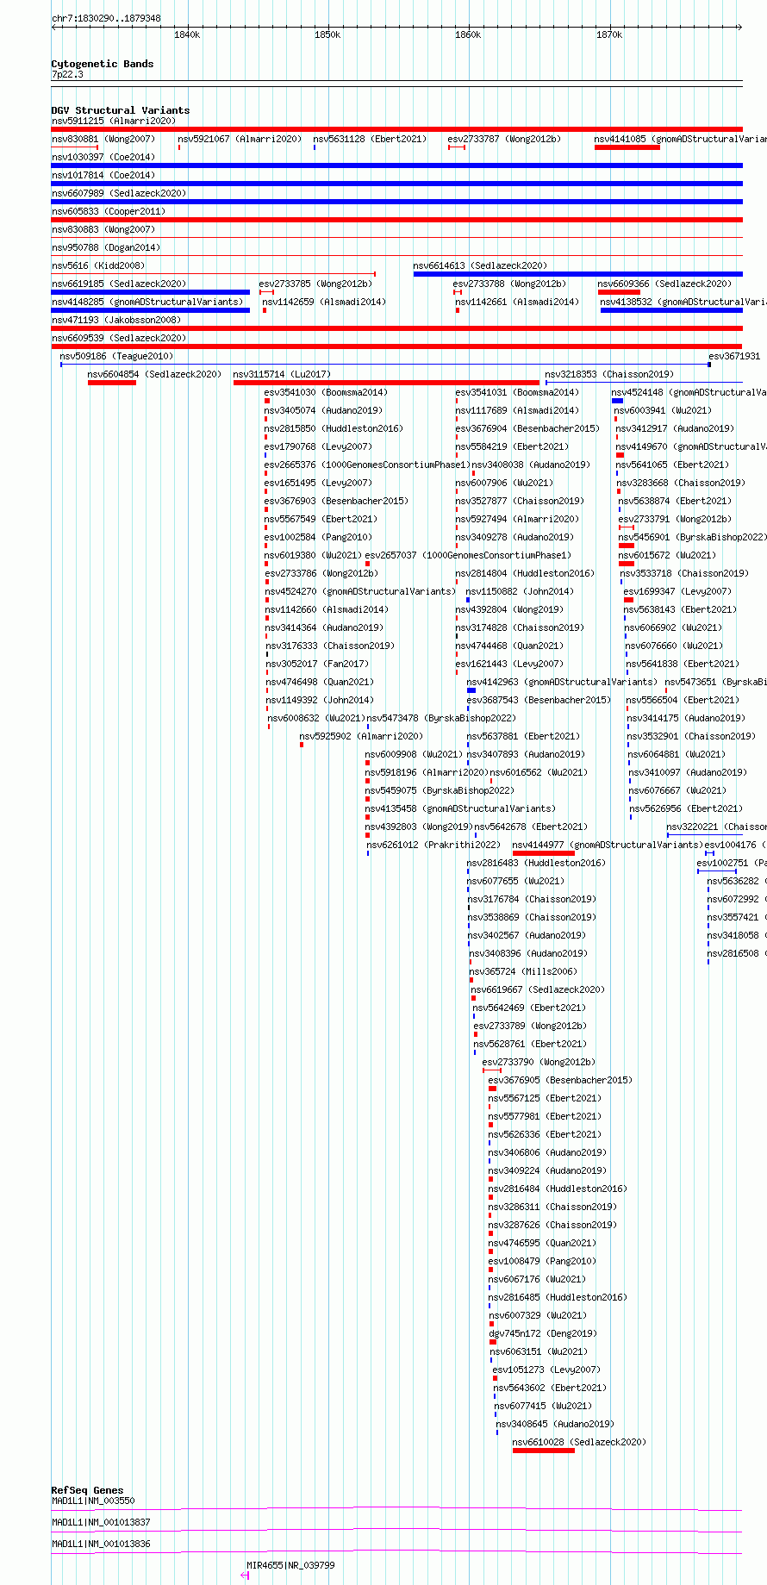Image resolution: width=767 pixels, height=1585 pixels.
Task: Open the nsv5921067 (Almarri2020) variant
Action: pyautogui.click(x=240, y=139)
